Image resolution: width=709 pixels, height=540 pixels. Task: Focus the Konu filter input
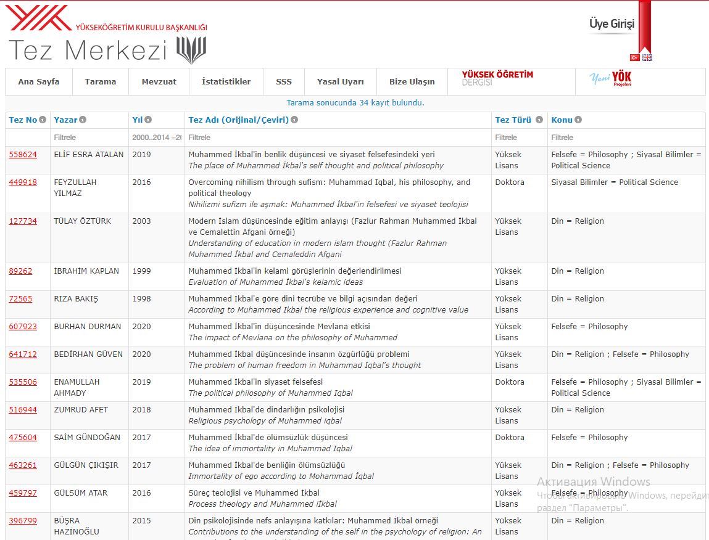click(x=627, y=137)
